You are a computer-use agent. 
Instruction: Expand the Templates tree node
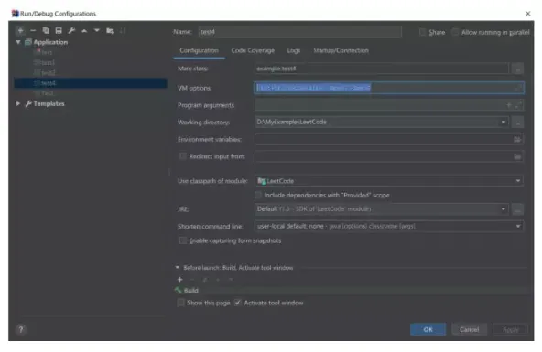(x=18, y=103)
